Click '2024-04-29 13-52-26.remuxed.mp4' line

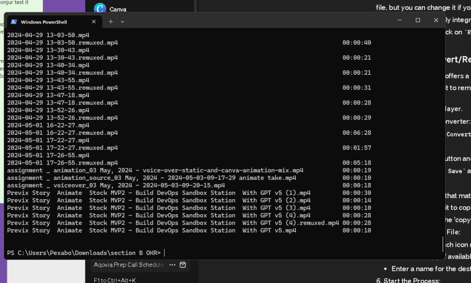pos(63,118)
